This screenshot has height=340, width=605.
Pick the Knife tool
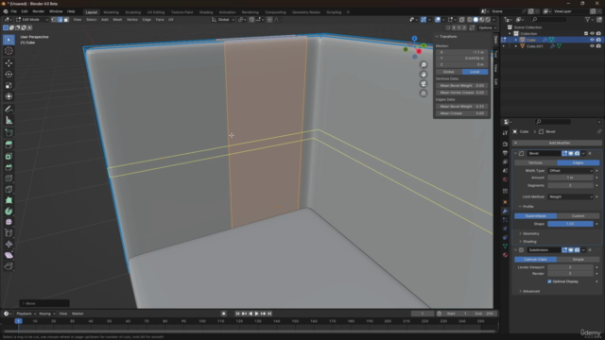[9, 189]
